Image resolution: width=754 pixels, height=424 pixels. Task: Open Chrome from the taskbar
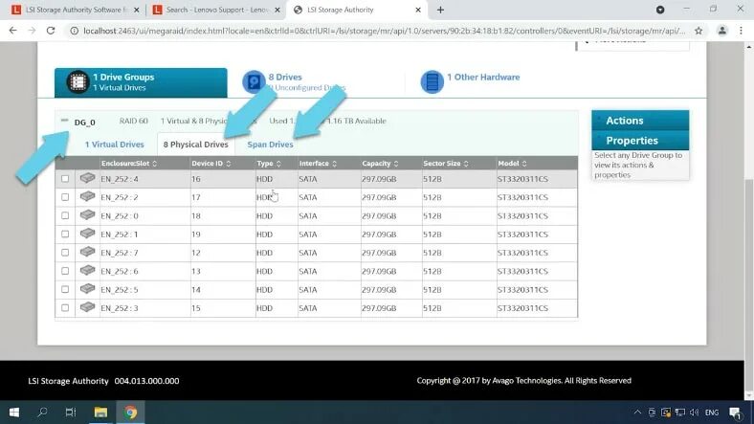tap(130, 412)
